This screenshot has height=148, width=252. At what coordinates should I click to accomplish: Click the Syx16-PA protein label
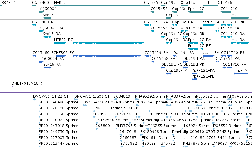52,65
